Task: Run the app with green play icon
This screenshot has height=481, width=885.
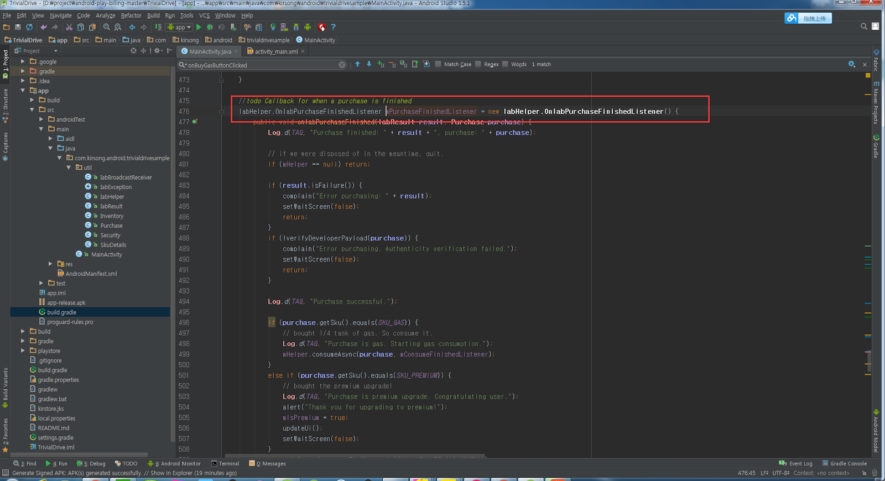Action: pyautogui.click(x=199, y=27)
